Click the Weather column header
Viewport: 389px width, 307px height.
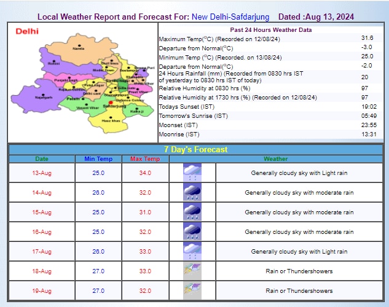(x=276, y=159)
